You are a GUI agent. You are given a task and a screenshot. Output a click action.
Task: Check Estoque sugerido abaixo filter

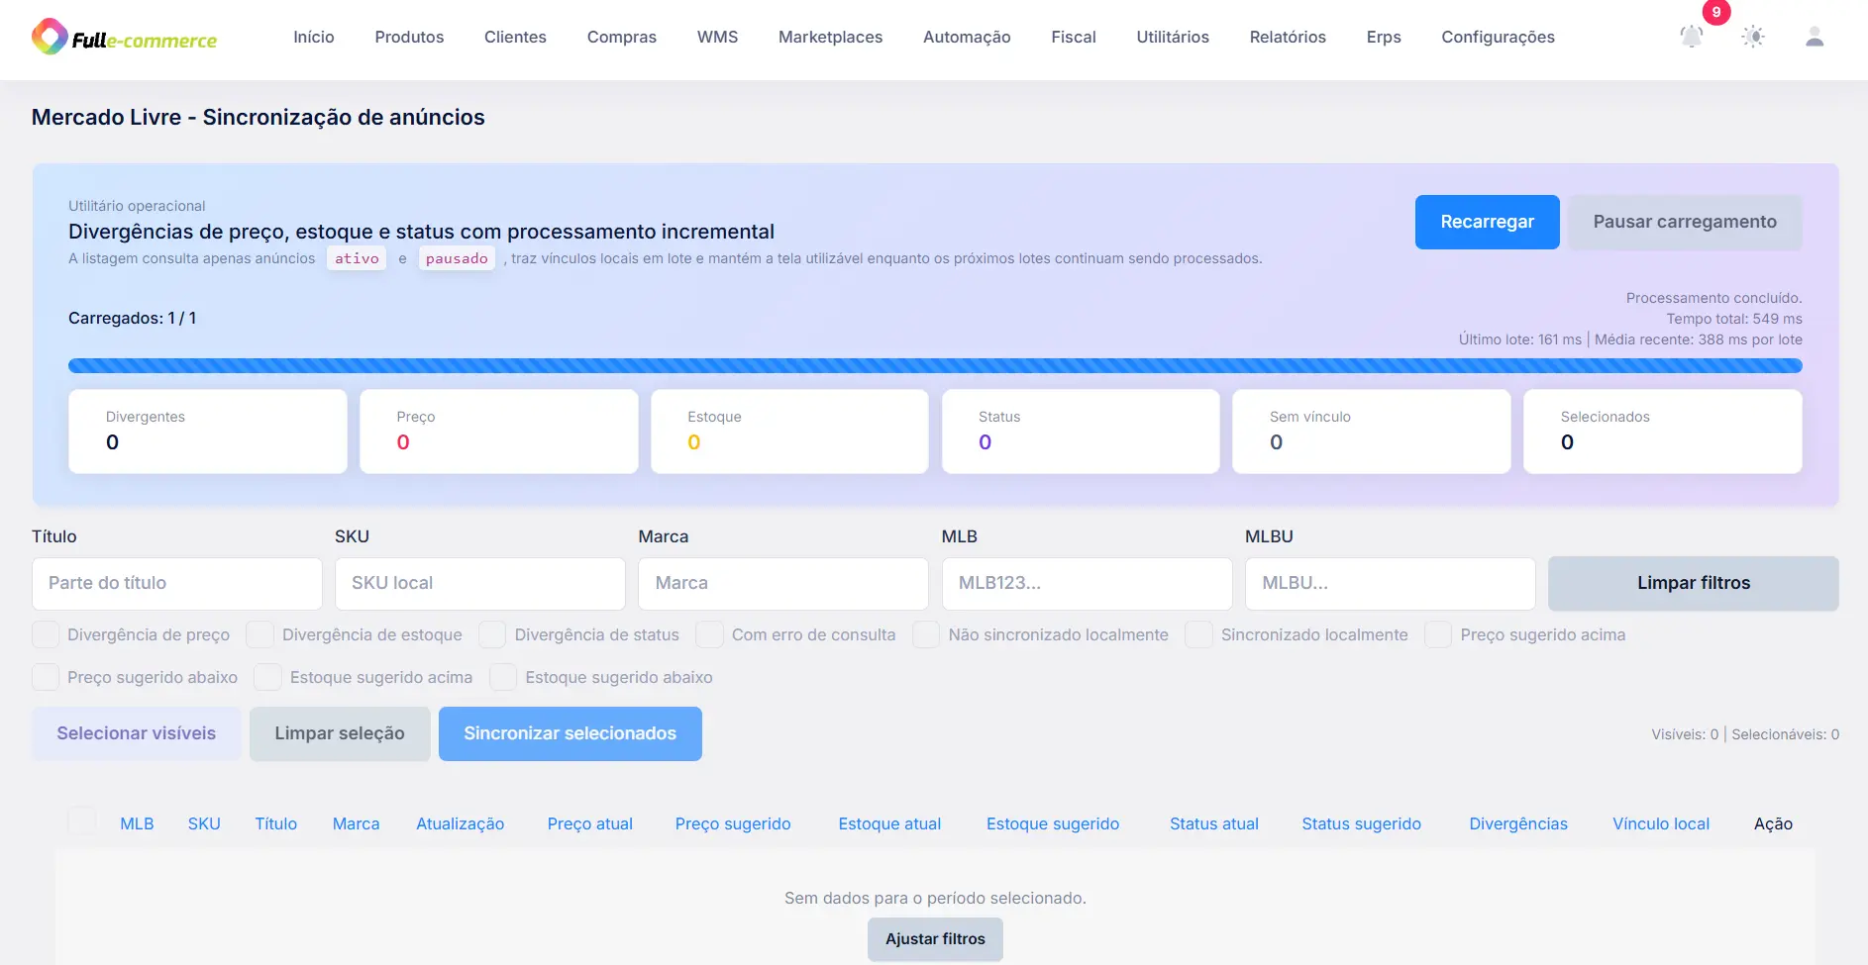pyautogui.click(x=503, y=677)
